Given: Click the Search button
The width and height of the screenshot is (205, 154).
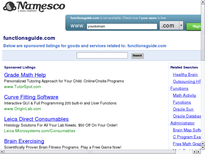Looking at the screenshot, I should pyautogui.click(x=137, y=56).
